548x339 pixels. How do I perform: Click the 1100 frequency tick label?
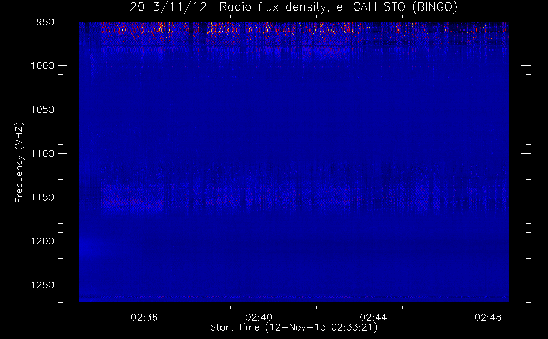[x=42, y=154]
